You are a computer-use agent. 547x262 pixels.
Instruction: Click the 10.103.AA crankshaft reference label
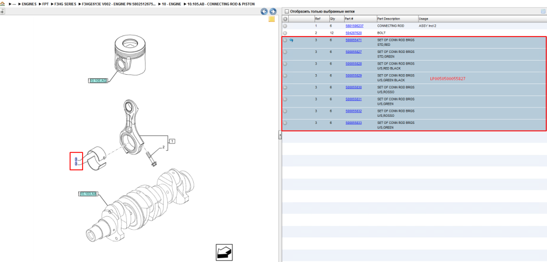(x=88, y=193)
